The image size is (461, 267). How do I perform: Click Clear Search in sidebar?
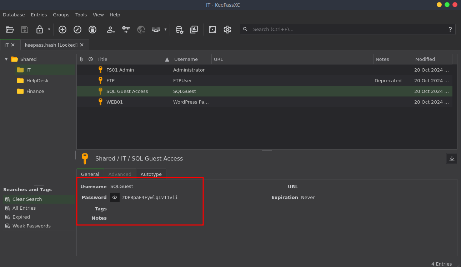[39, 199]
